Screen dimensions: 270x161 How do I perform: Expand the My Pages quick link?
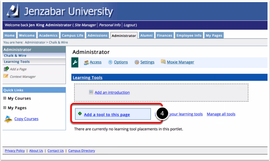coord(5,107)
